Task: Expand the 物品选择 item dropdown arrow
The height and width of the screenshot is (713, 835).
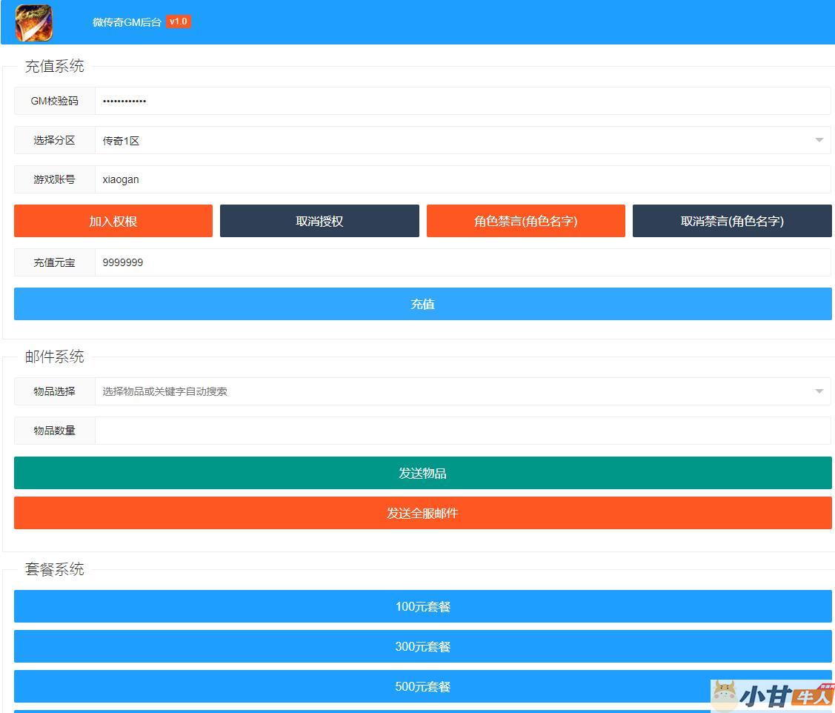Action: click(x=819, y=391)
